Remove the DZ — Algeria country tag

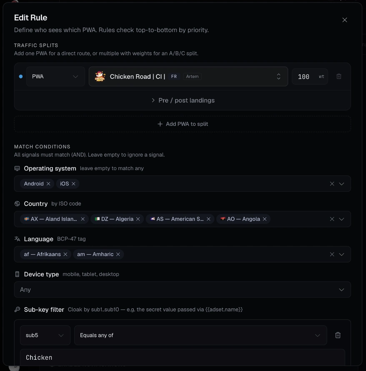[138, 219]
